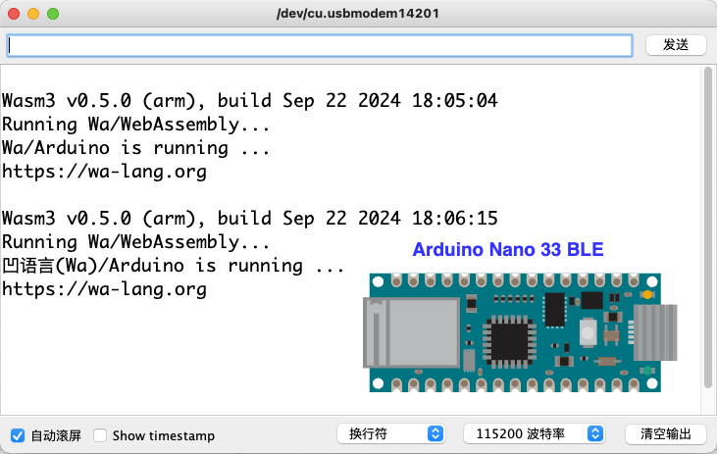Image resolution: width=717 pixels, height=454 pixels.
Task: Click the silver Bluetooth module shield on the board
Action: [x=412, y=332]
